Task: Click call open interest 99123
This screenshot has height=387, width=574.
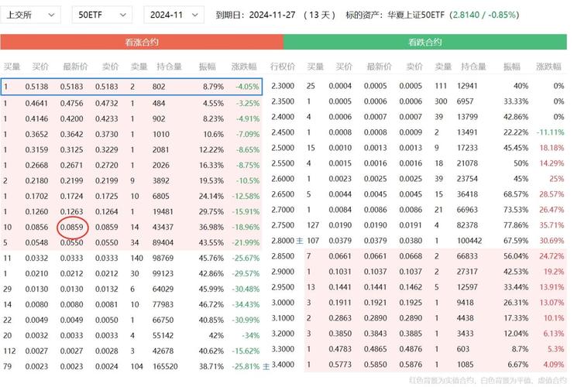Action: click(x=163, y=273)
